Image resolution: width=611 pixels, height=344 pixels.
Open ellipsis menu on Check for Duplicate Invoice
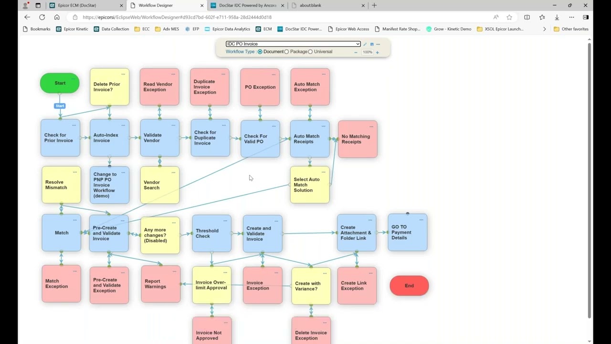click(224, 125)
